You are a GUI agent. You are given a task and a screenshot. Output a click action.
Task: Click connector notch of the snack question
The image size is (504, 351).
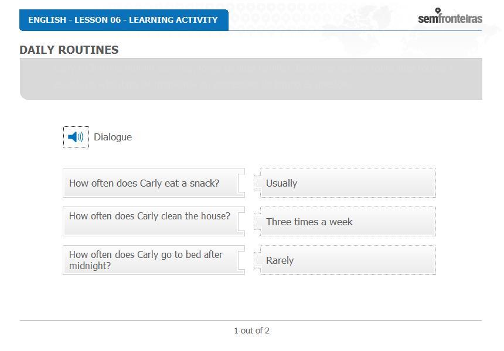coord(241,183)
